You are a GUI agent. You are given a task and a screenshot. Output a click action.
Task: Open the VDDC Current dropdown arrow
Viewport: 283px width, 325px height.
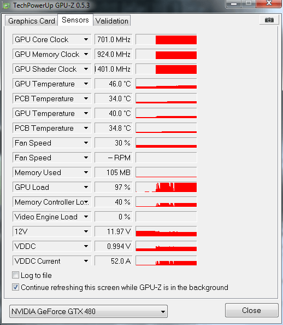point(86,261)
